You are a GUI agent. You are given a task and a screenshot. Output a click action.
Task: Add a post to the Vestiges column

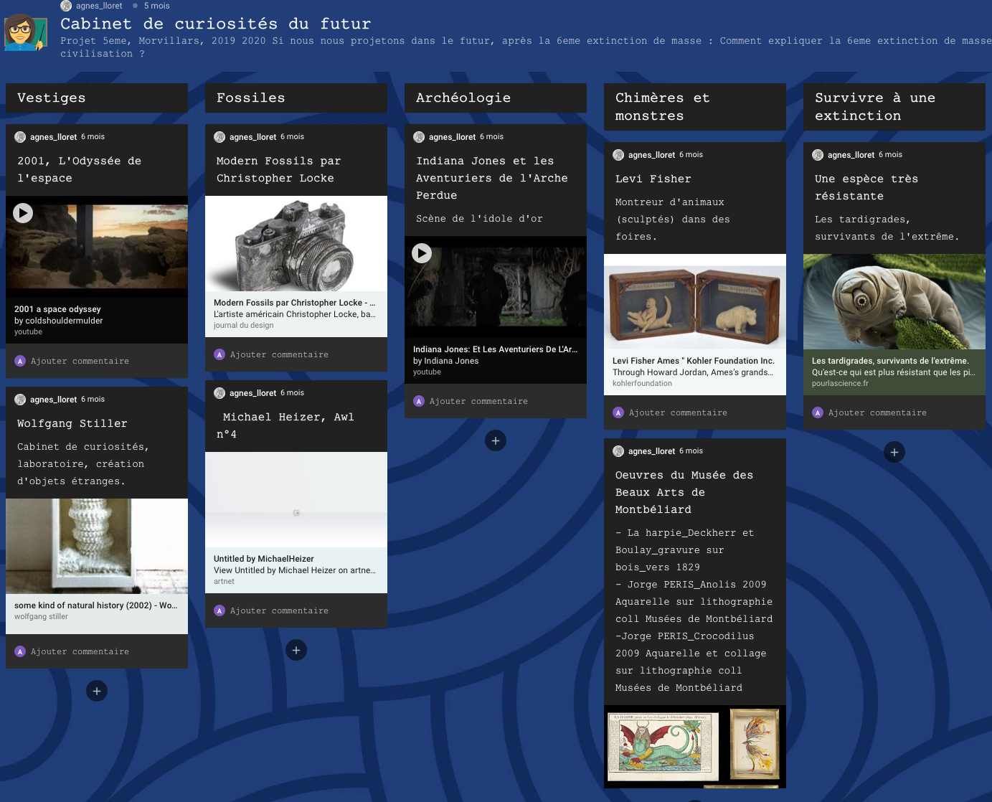[97, 691]
